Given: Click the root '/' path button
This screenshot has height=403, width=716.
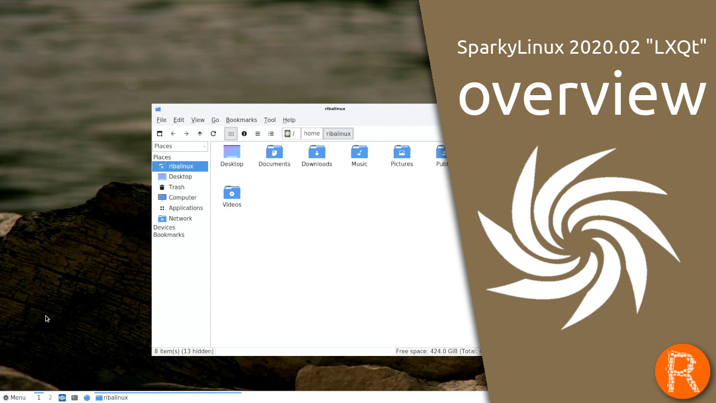Looking at the screenshot, I should click(291, 134).
